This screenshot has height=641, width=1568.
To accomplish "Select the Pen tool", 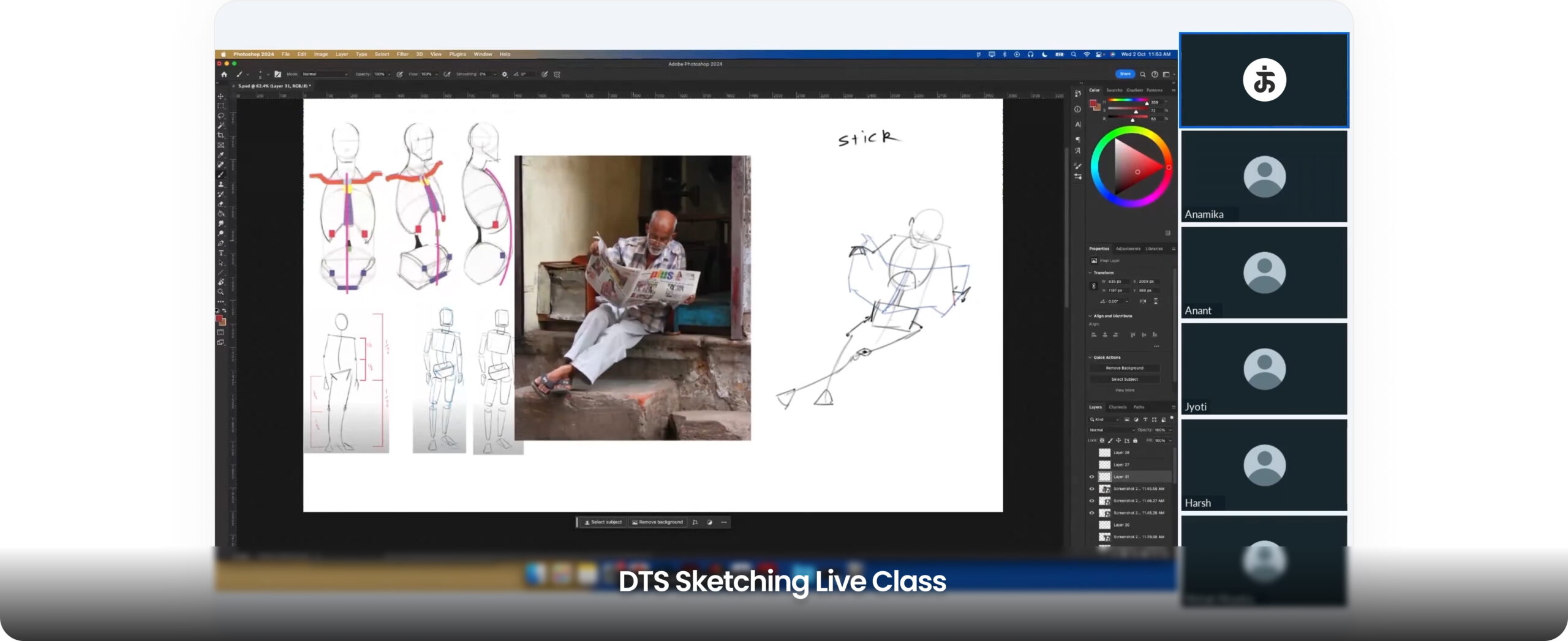I will (x=221, y=242).
